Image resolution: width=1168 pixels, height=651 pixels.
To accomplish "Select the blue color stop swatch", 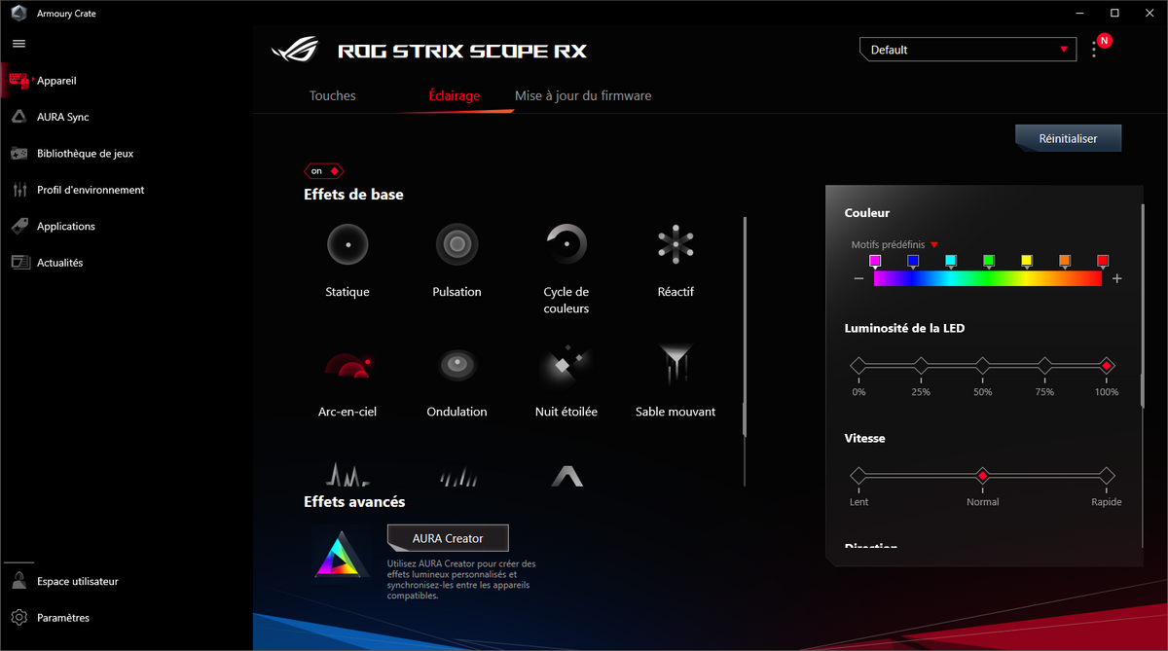I will click(913, 261).
